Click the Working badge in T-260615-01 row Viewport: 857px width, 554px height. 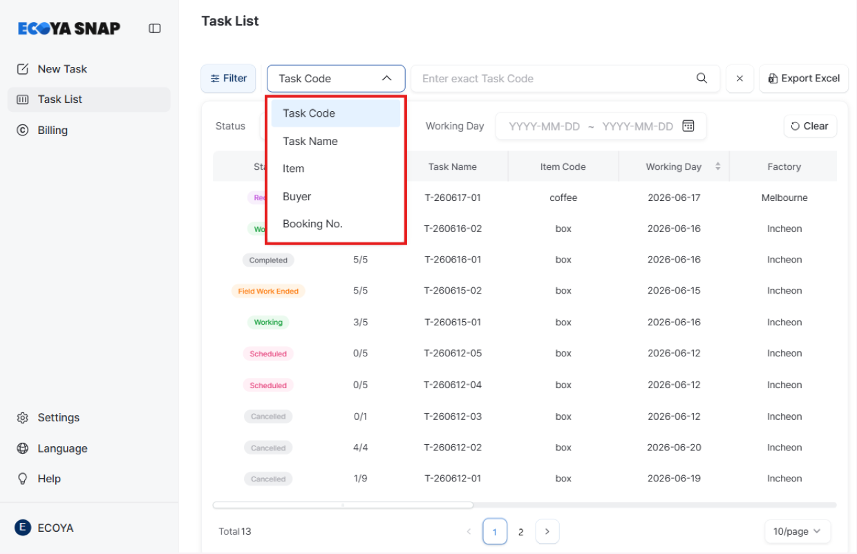[x=268, y=323]
